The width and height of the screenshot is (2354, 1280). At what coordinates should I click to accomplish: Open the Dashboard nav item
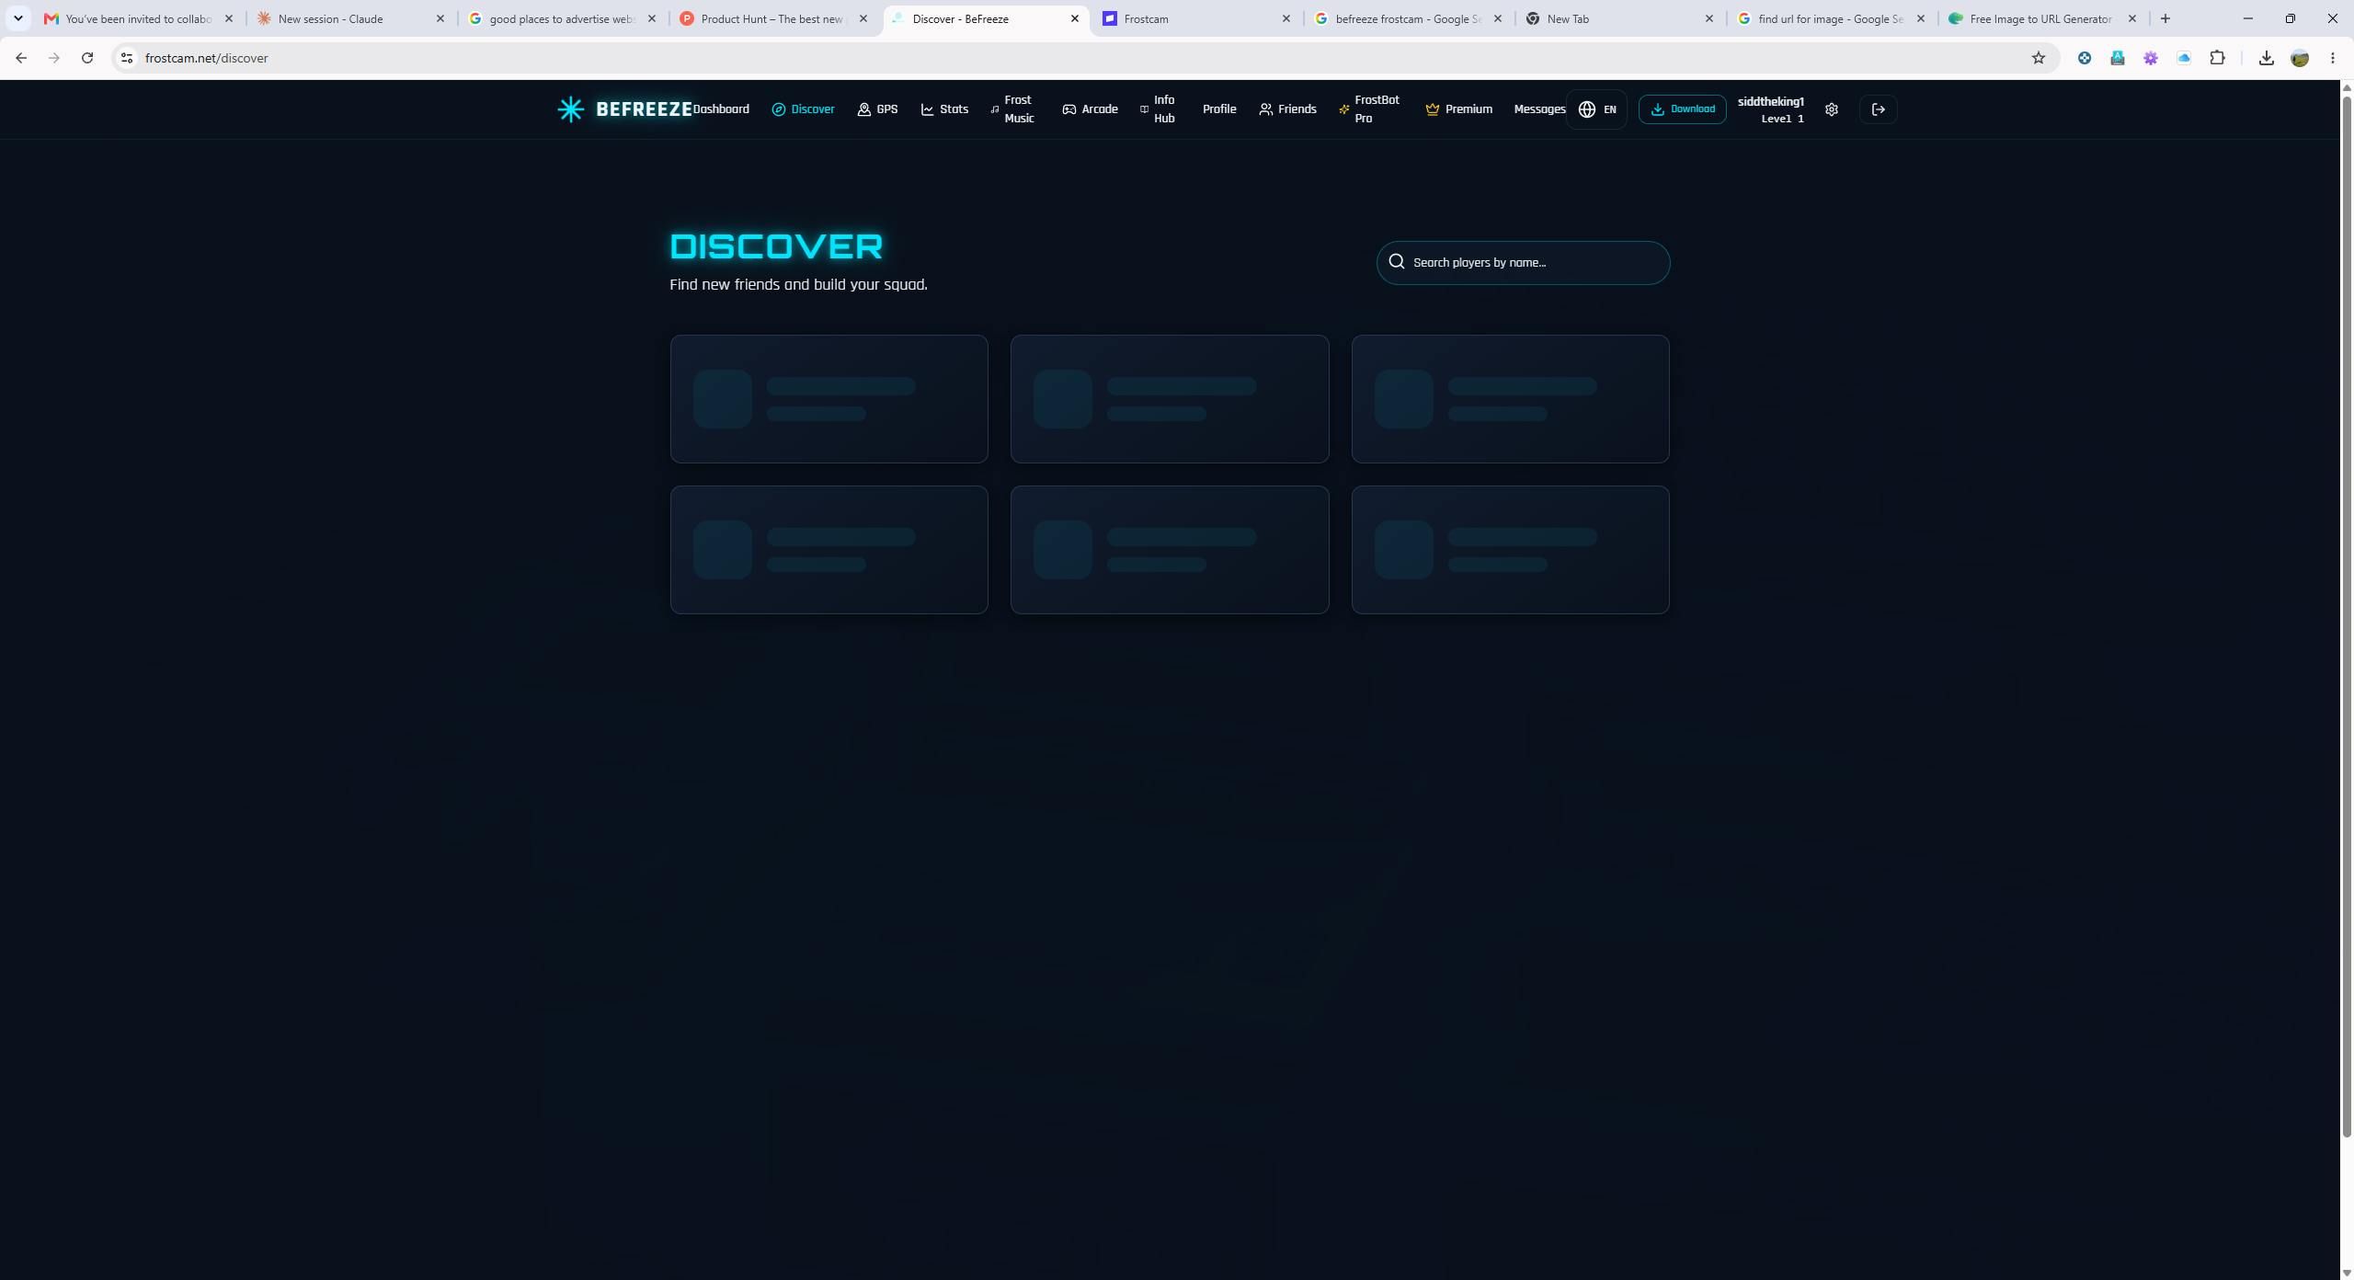pyautogui.click(x=721, y=109)
